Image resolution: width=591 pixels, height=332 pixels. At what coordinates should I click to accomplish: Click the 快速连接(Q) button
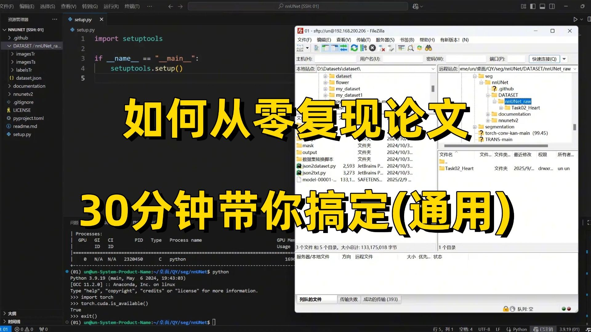point(544,59)
